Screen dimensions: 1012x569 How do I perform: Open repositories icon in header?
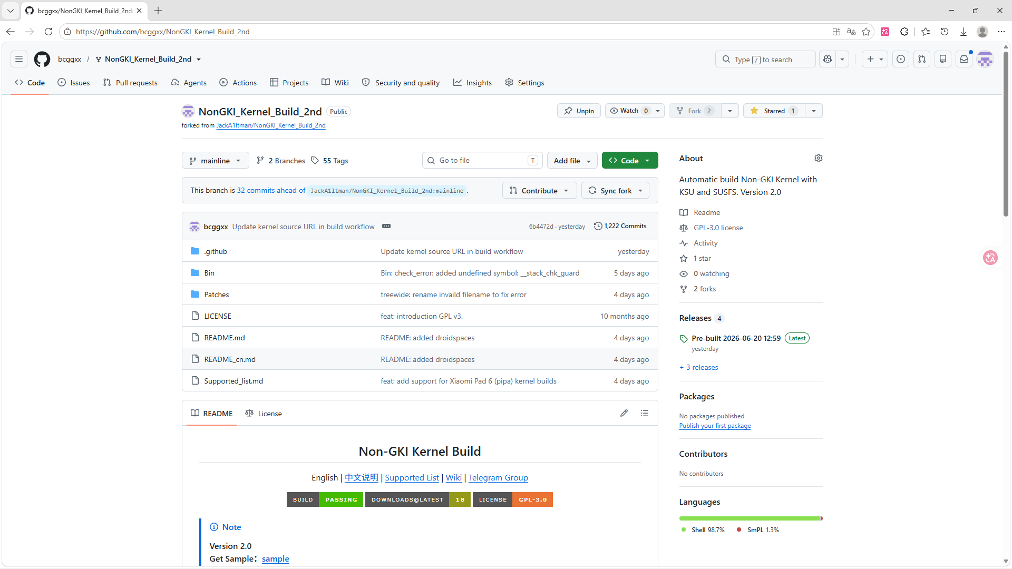[x=943, y=59]
